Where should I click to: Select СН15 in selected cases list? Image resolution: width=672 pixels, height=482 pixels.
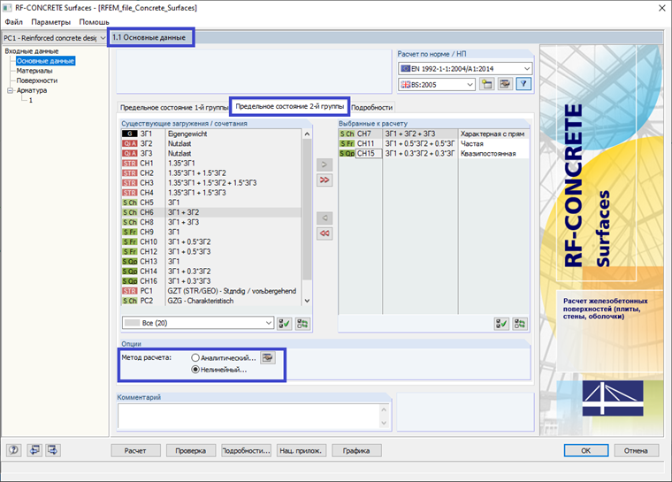coord(434,154)
